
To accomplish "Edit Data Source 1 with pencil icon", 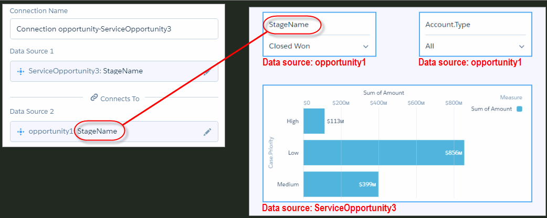I will (208, 72).
